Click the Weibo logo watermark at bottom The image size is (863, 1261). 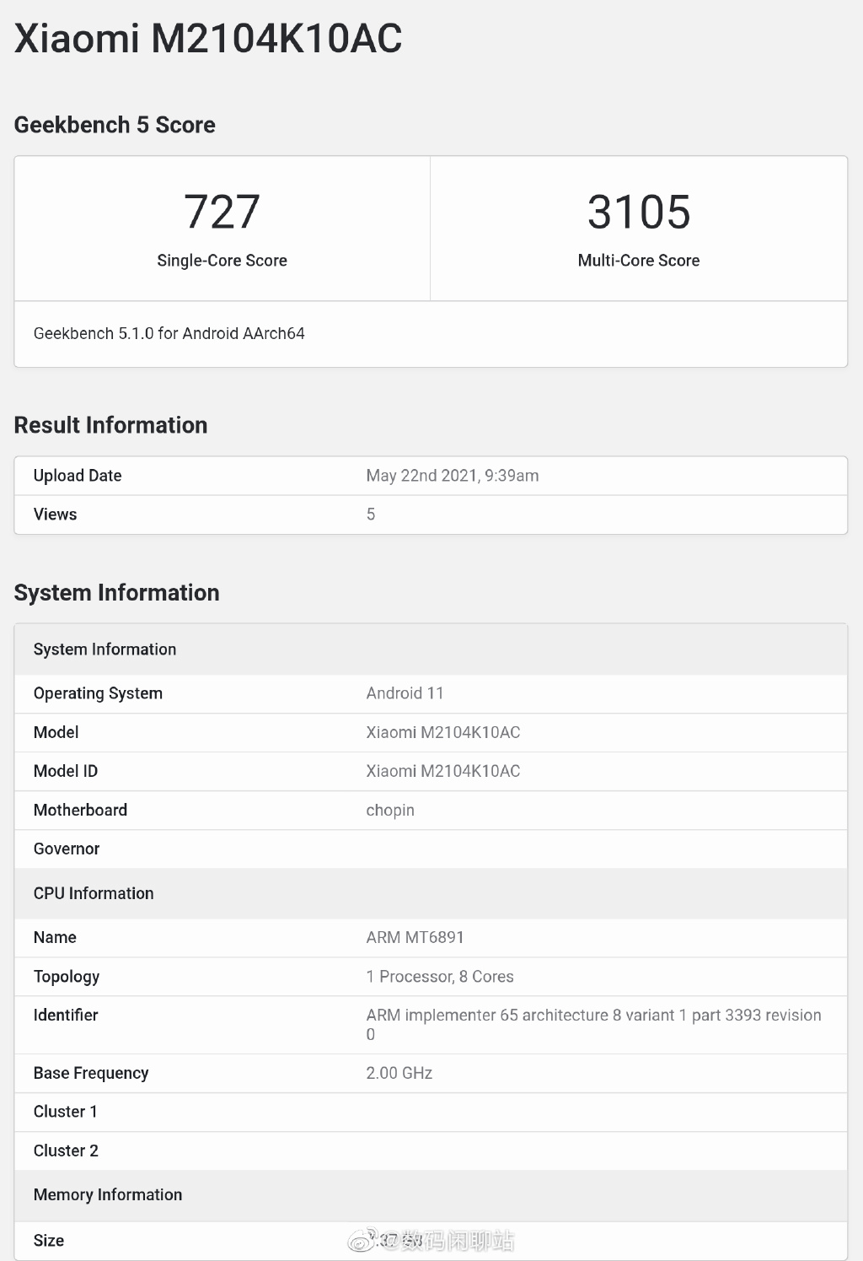[362, 1240]
